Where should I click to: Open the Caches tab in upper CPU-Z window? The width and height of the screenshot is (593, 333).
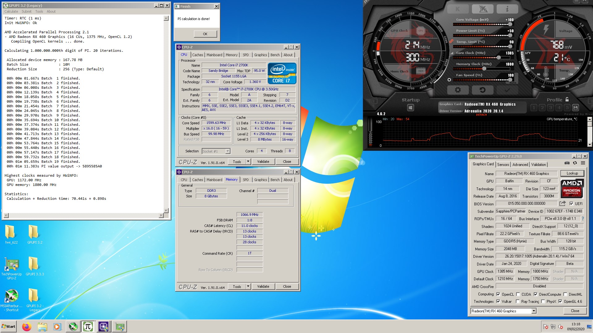pos(198,55)
